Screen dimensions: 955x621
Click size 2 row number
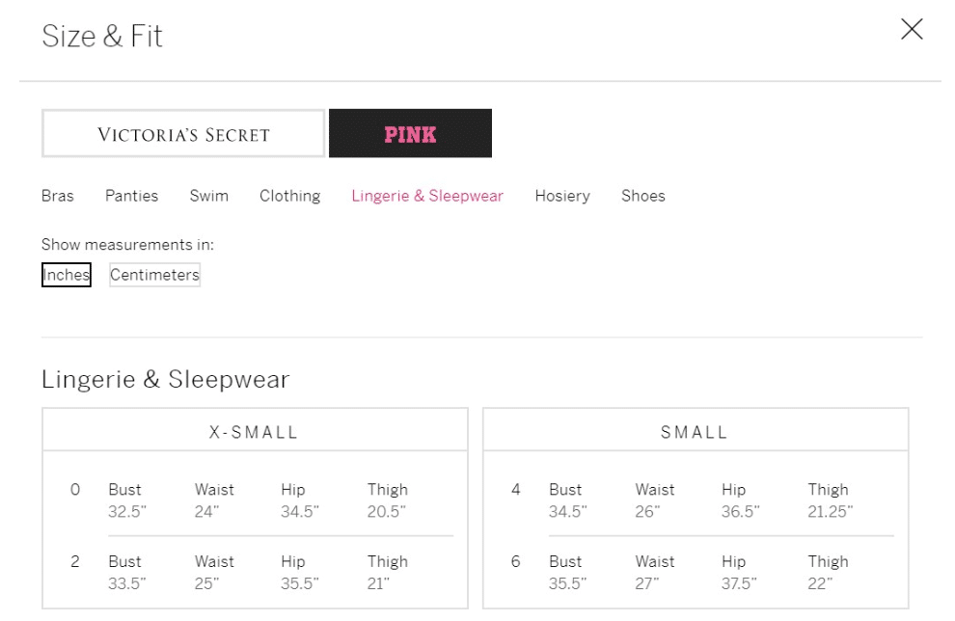75,561
